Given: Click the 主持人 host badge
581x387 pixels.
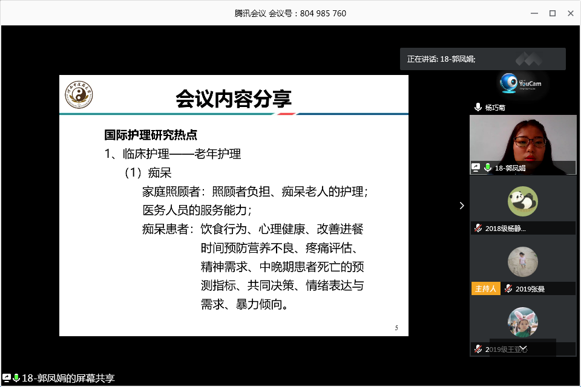Looking at the screenshot, I should [485, 289].
